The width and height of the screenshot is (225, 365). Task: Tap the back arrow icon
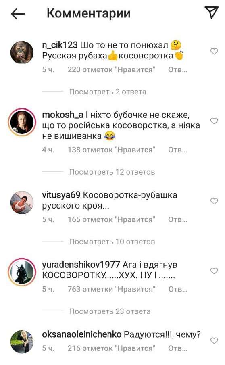point(18,14)
